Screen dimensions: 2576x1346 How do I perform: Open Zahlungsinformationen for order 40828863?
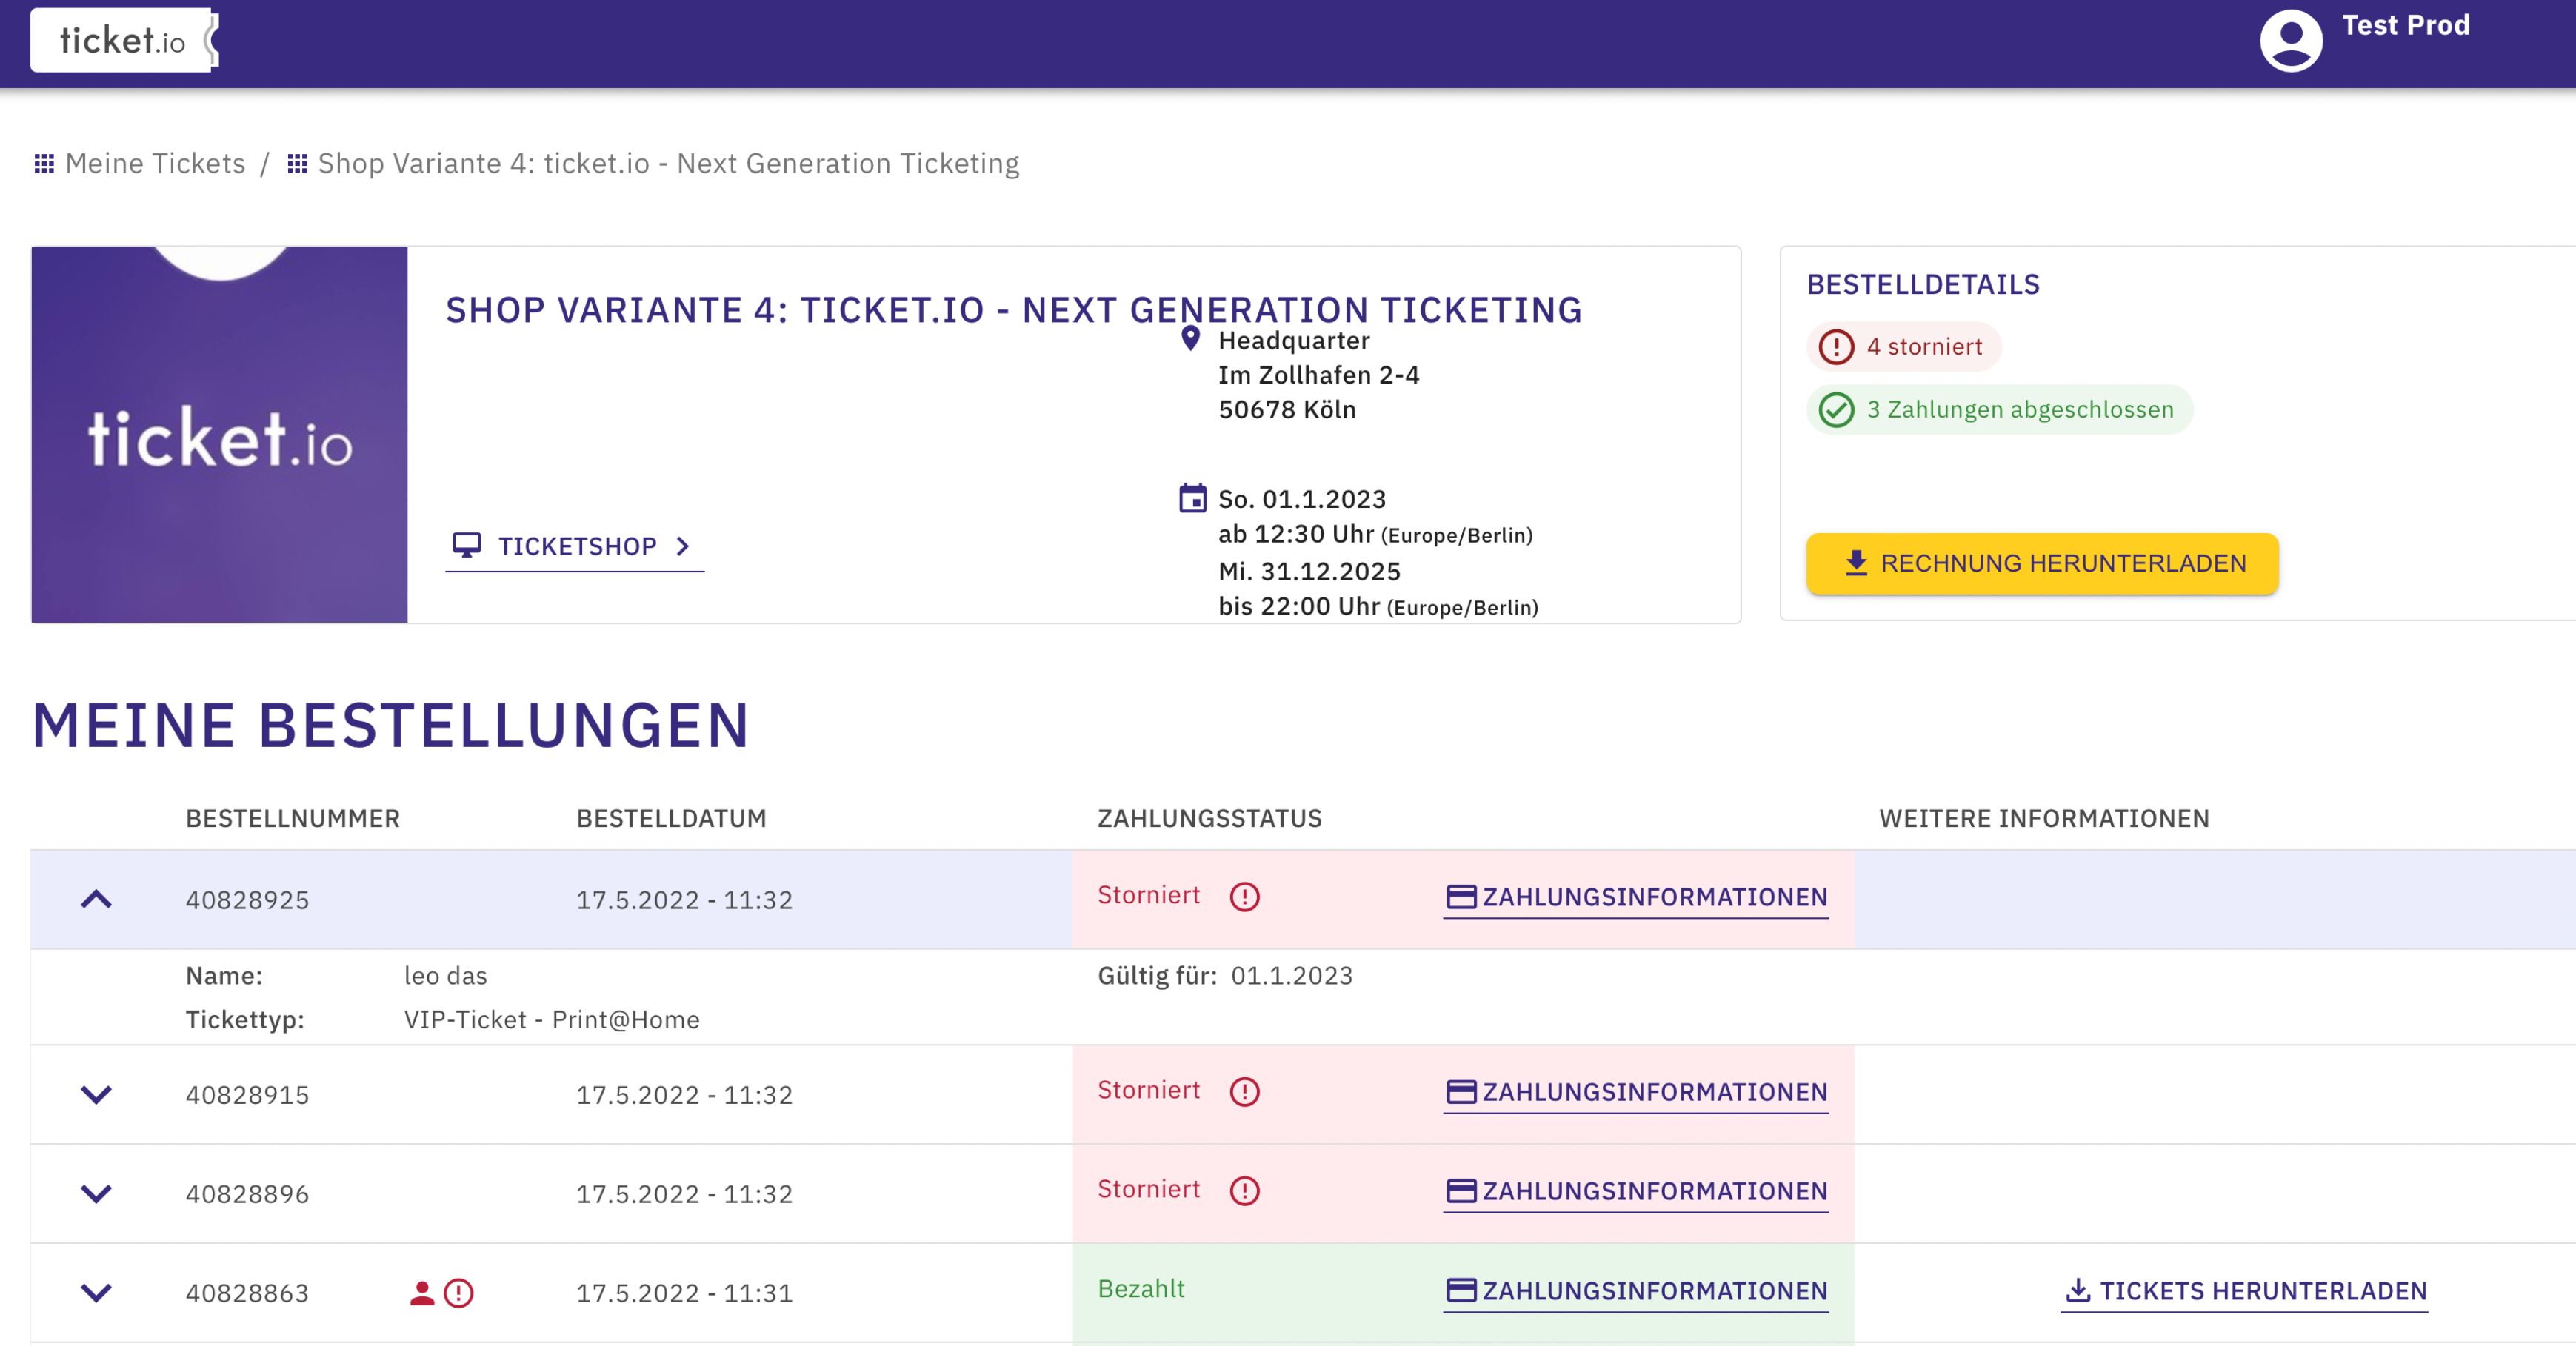coord(1635,1291)
